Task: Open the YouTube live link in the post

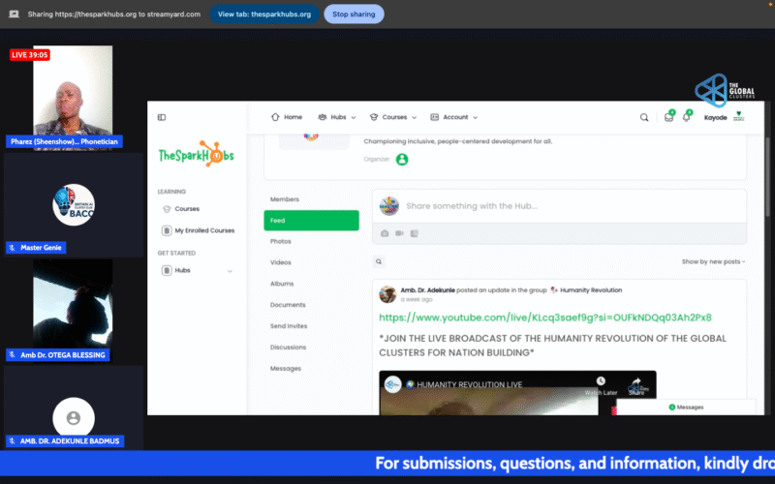Action: [x=545, y=317]
